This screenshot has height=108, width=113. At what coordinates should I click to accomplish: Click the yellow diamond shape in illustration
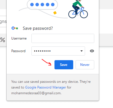pyautogui.click(x=55, y=13)
